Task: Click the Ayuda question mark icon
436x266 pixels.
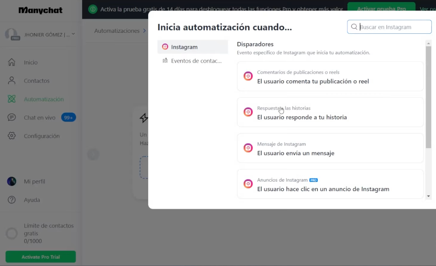Action: click(12, 200)
